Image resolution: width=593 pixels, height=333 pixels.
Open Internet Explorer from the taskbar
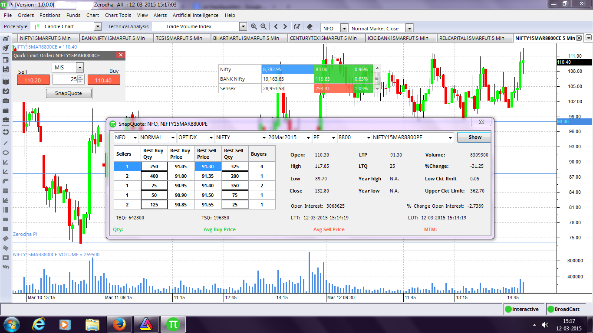point(39,324)
